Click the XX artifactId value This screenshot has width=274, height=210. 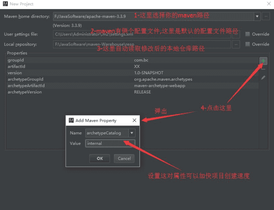pyautogui.click(x=137, y=66)
